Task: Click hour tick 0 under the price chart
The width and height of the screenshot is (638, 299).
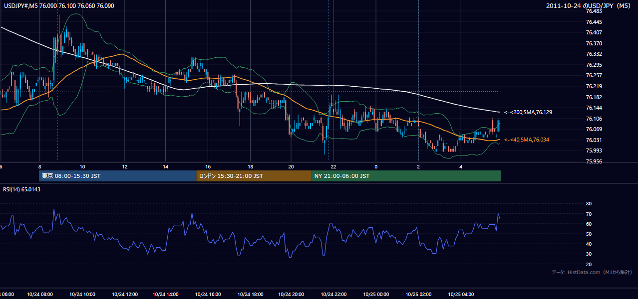Action: pyautogui.click(x=376, y=167)
